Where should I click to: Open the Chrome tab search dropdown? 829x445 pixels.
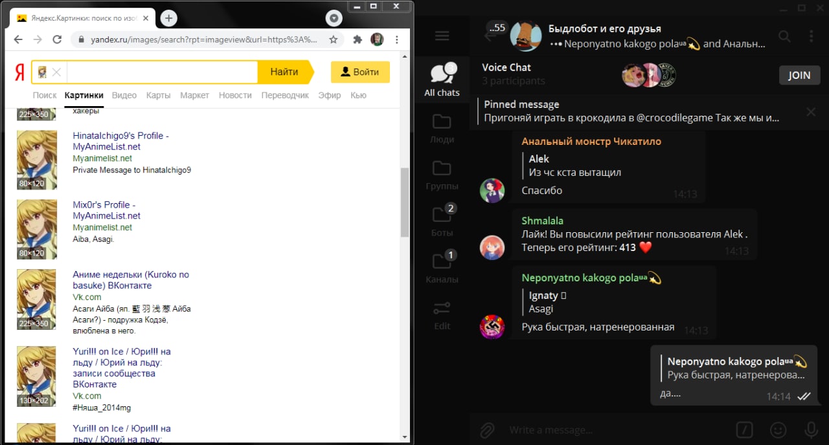[x=334, y=18]
